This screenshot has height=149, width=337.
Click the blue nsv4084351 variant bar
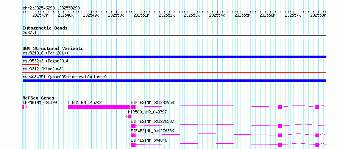click(x=174, y=81)
